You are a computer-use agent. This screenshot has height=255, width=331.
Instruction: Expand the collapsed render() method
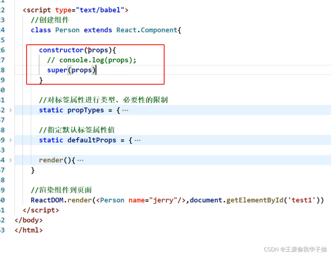[10, 160]
